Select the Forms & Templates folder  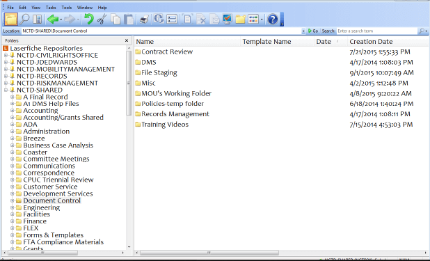click(53, 235)
